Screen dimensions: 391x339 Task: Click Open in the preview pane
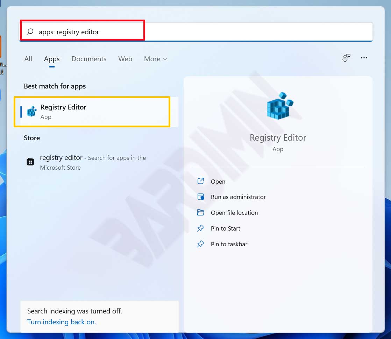click(218, 181)
